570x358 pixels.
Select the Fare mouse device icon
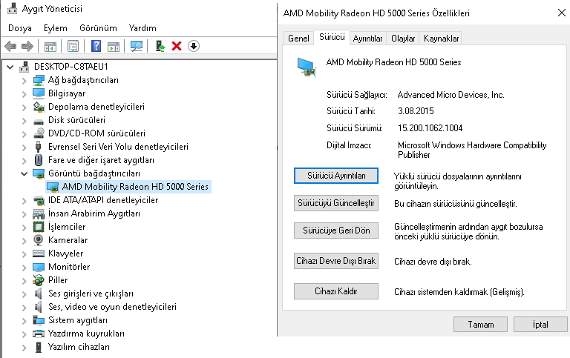[38, 160]
